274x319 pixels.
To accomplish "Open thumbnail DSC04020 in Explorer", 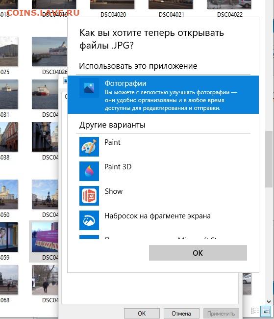I will (x=112, y=4).
